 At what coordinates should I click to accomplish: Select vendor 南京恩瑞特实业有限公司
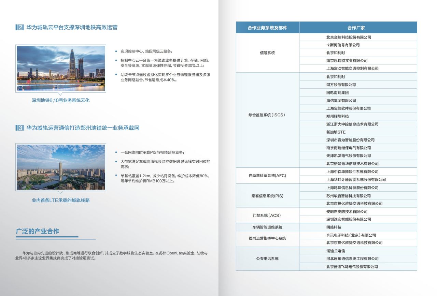(347, 61)
